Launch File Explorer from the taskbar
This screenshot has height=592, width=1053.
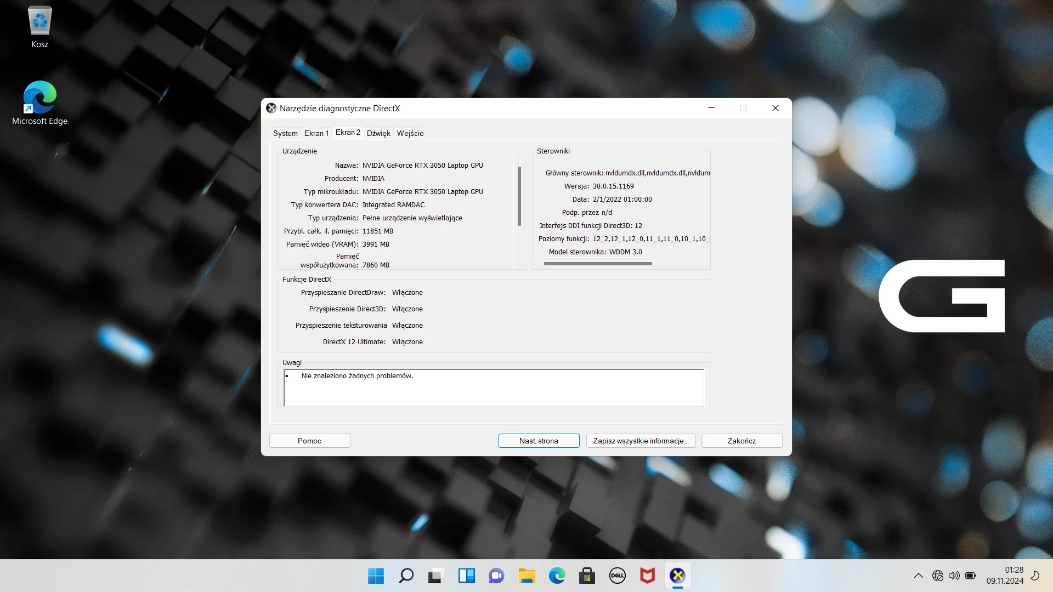526,576
